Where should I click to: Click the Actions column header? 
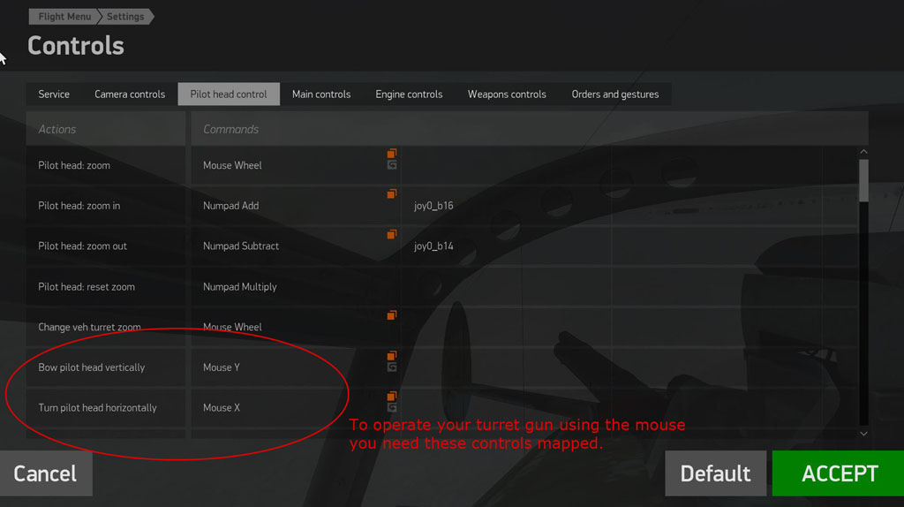(x=106, y=129)
